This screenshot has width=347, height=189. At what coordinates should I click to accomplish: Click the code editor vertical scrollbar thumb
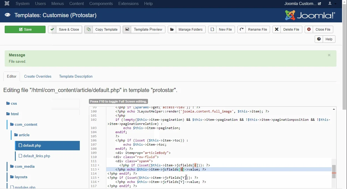click(334, 172)
